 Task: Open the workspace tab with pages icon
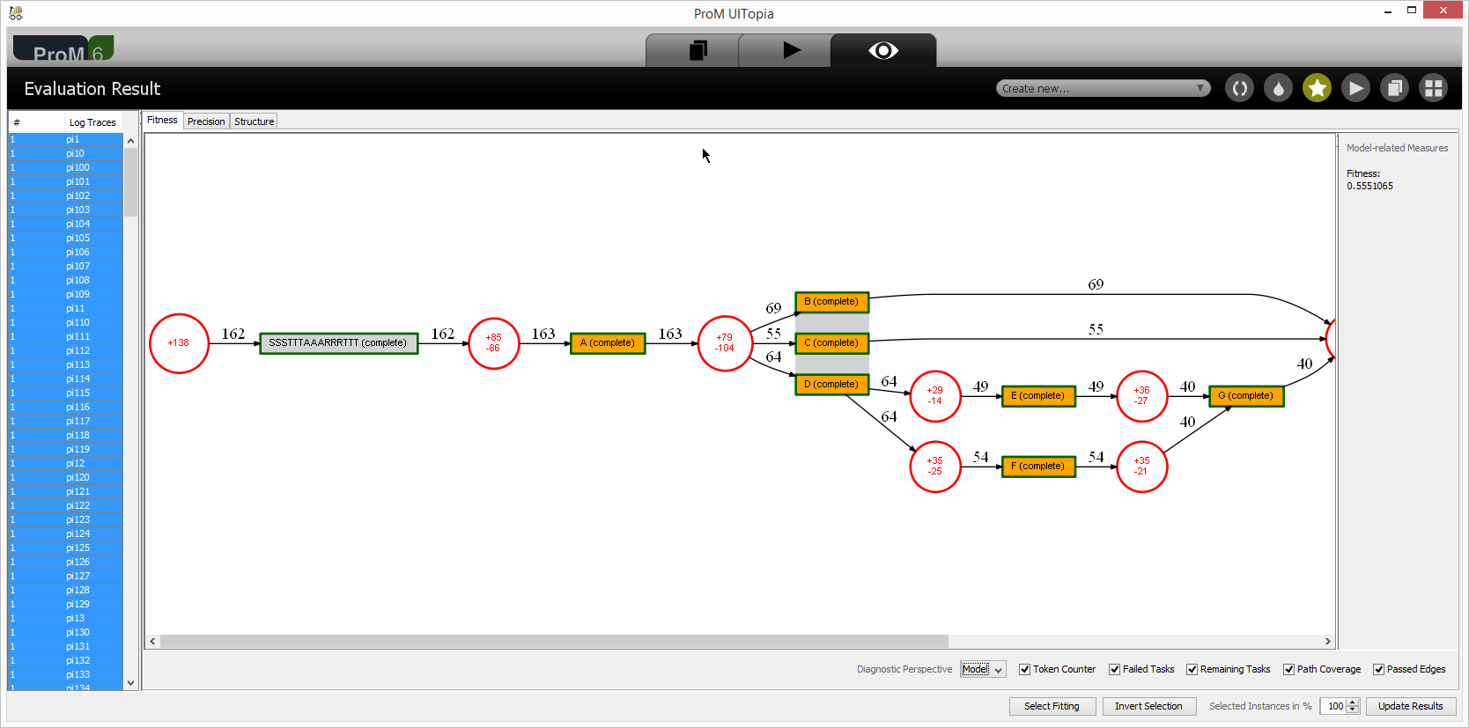coord(698,50)
